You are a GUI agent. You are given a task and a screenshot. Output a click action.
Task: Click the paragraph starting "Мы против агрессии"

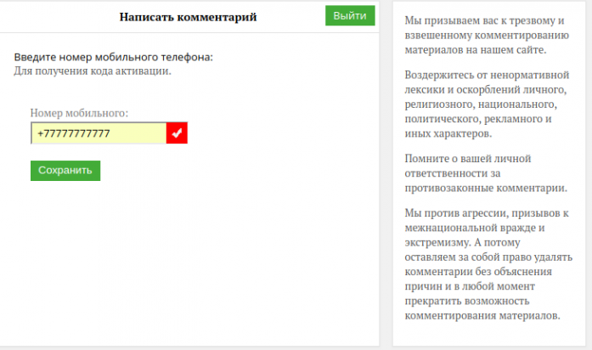pos(485,263)
